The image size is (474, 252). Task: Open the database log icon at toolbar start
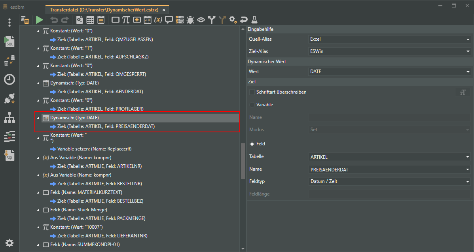tap(25, 20)
